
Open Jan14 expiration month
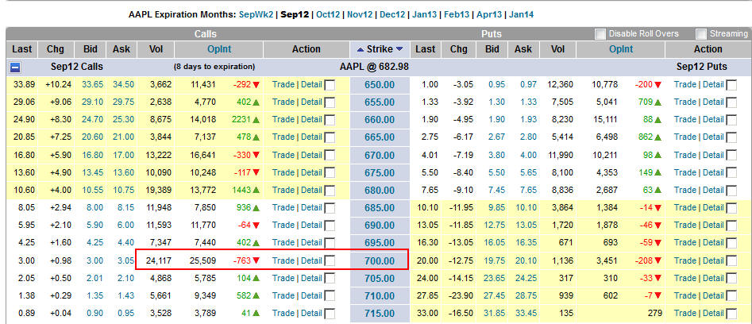tap(521, 14)
